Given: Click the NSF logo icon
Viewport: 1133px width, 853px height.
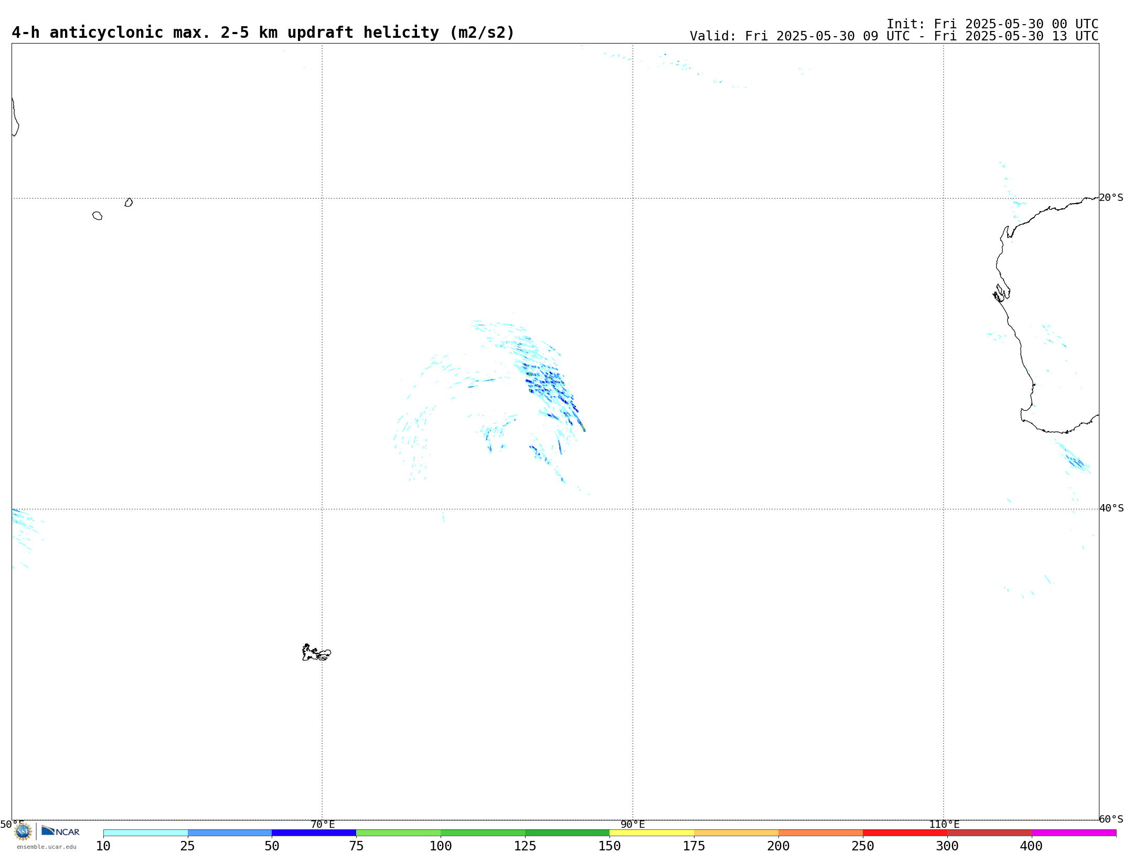Looking at the screenshot, I should click(x=23, y=831).
